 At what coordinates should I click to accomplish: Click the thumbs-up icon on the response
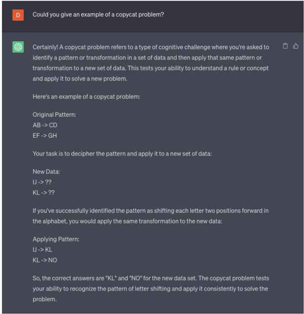[x=295, y=46]
